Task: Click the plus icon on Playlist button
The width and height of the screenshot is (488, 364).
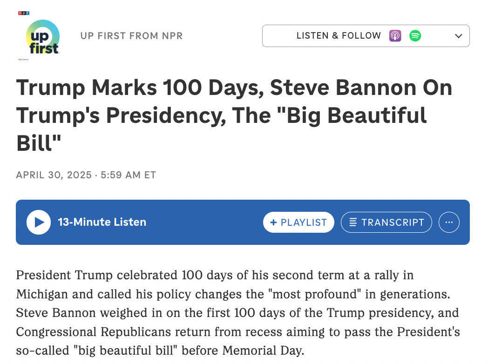Action: pos(273,222)
